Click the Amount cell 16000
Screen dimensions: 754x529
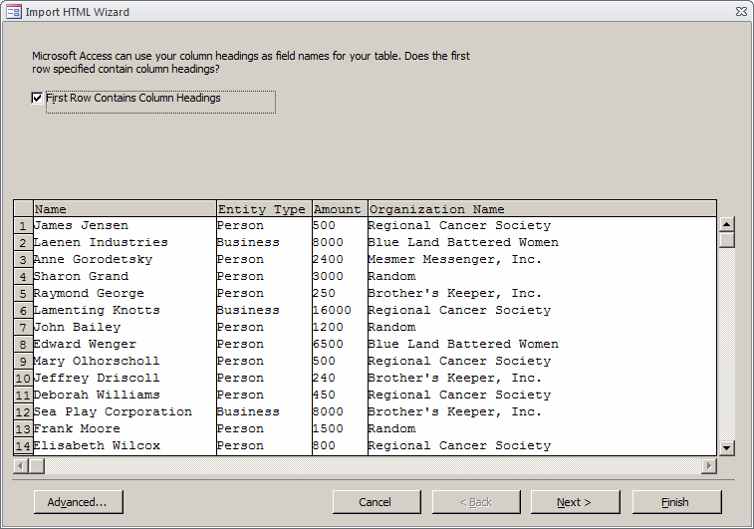coord(340,310)
